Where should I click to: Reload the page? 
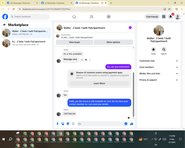click(x=14, y=9)
